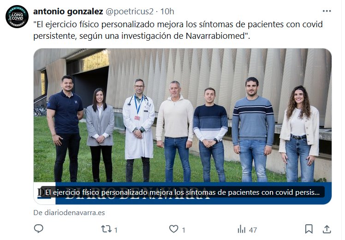Click the like count beside the heart
The width and height of the screenshot is (345, 240).
pos(184,230)
